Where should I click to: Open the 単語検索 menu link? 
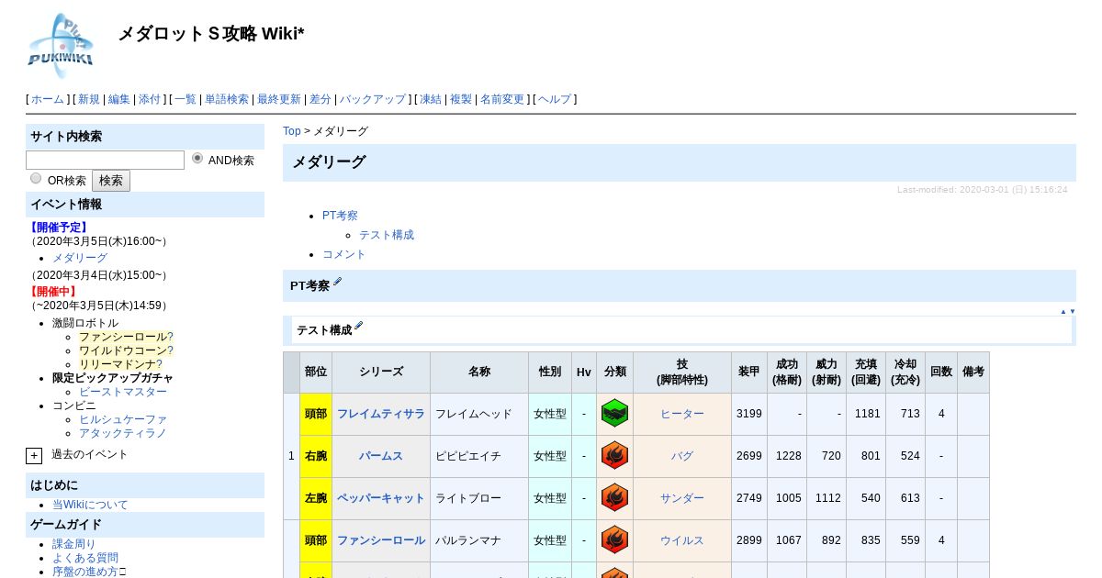[227, 99]
